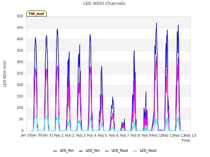Click the x-axis Time label

tap(186, 140)
